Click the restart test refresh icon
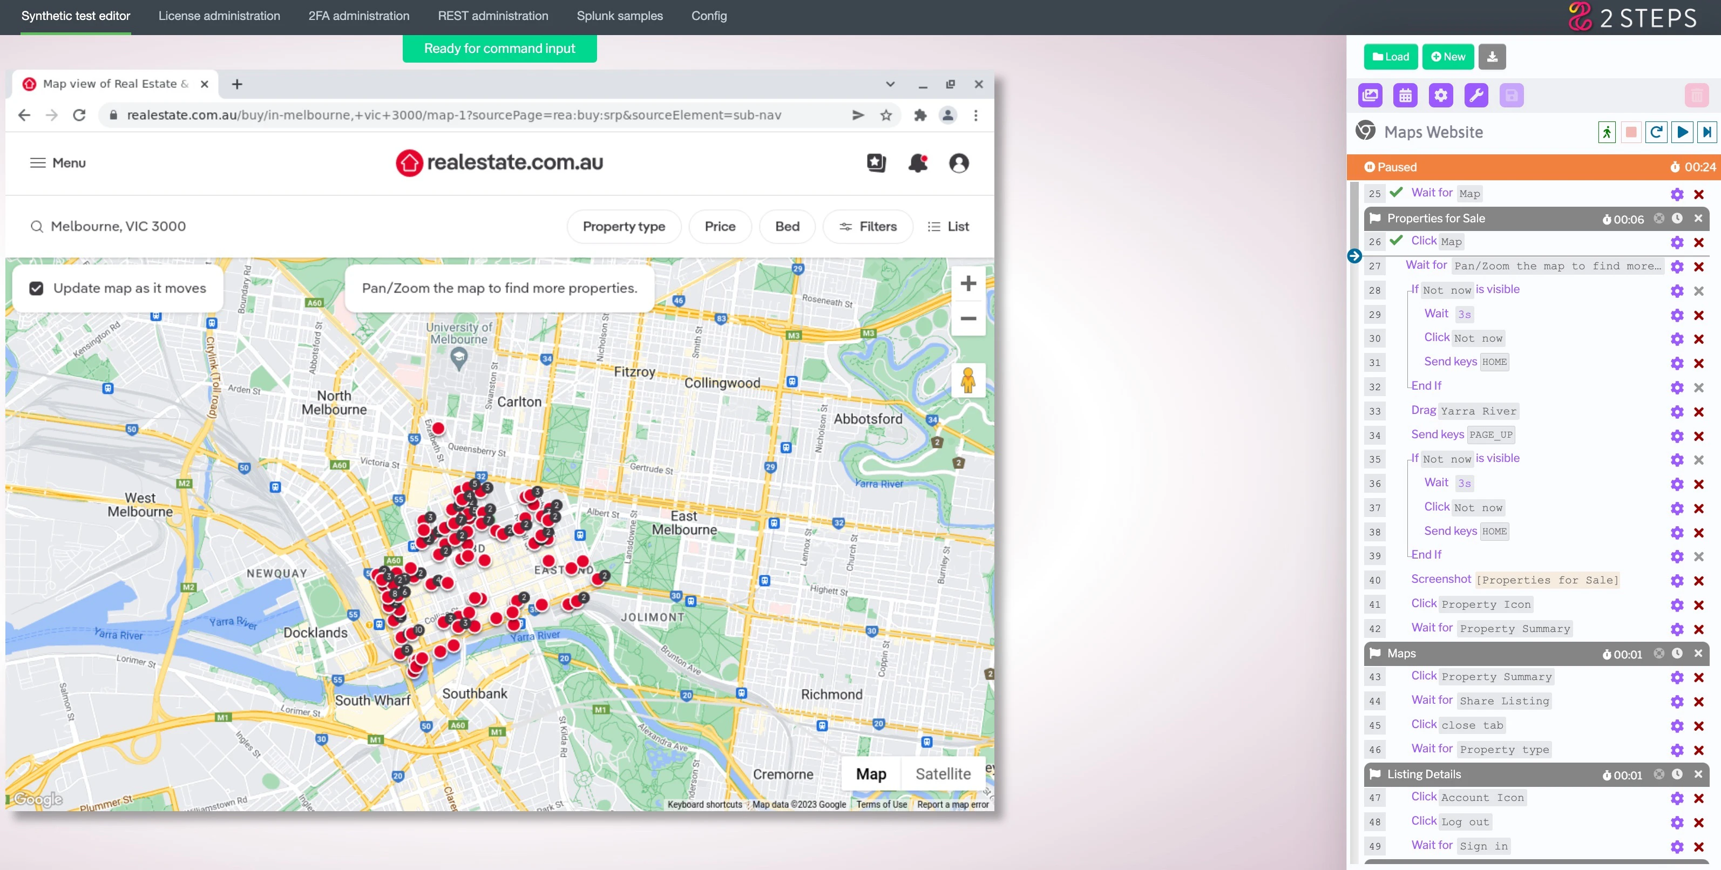This screenshot has height=870, width=1721. [1656, 132]
